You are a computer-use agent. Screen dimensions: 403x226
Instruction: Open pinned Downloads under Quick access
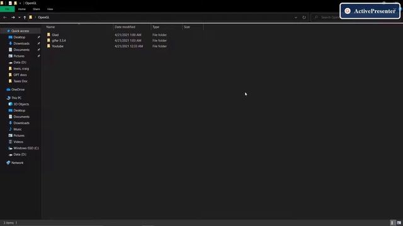click(x=21, y=43)
